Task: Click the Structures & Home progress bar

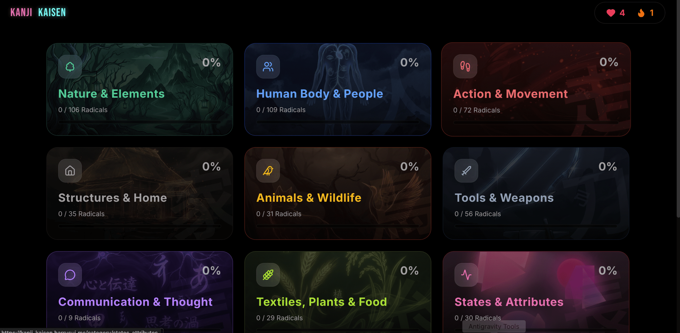Action: 139,226
